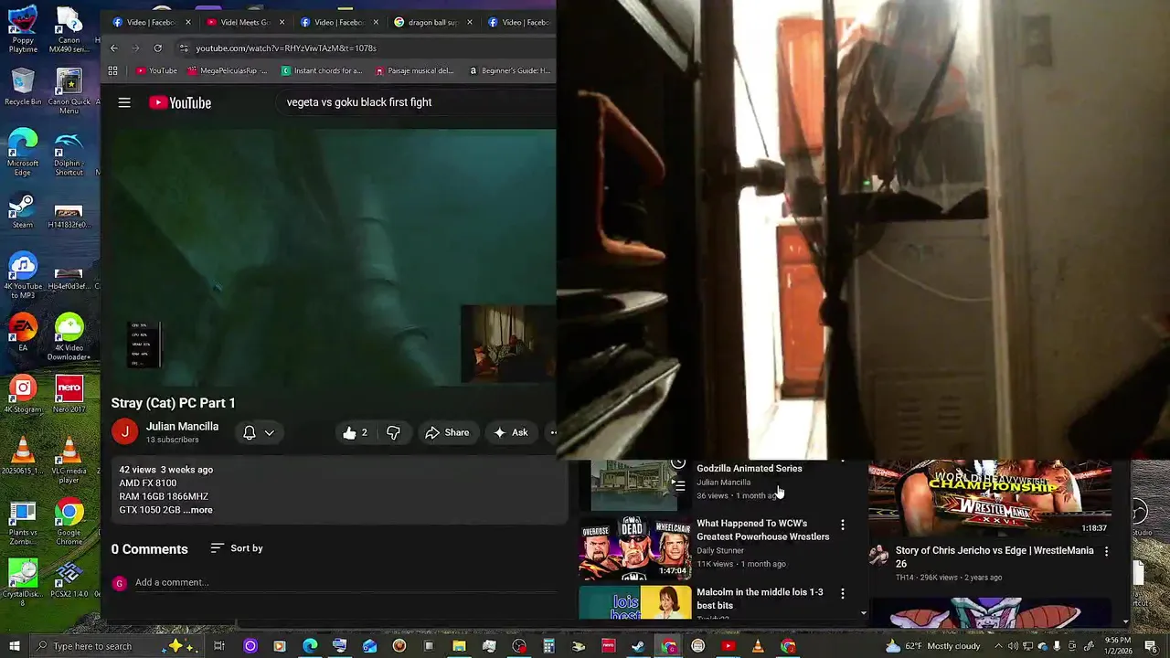Open Godzilla Animated Series video link
The height and width of the screenshot is (658, 1170).
[749, 469]
